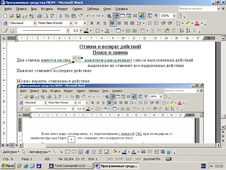The width and height of the screenshot is (226, 170).
Task: Select the Draw Table pencil tool
Action: (x=6, y=31)
